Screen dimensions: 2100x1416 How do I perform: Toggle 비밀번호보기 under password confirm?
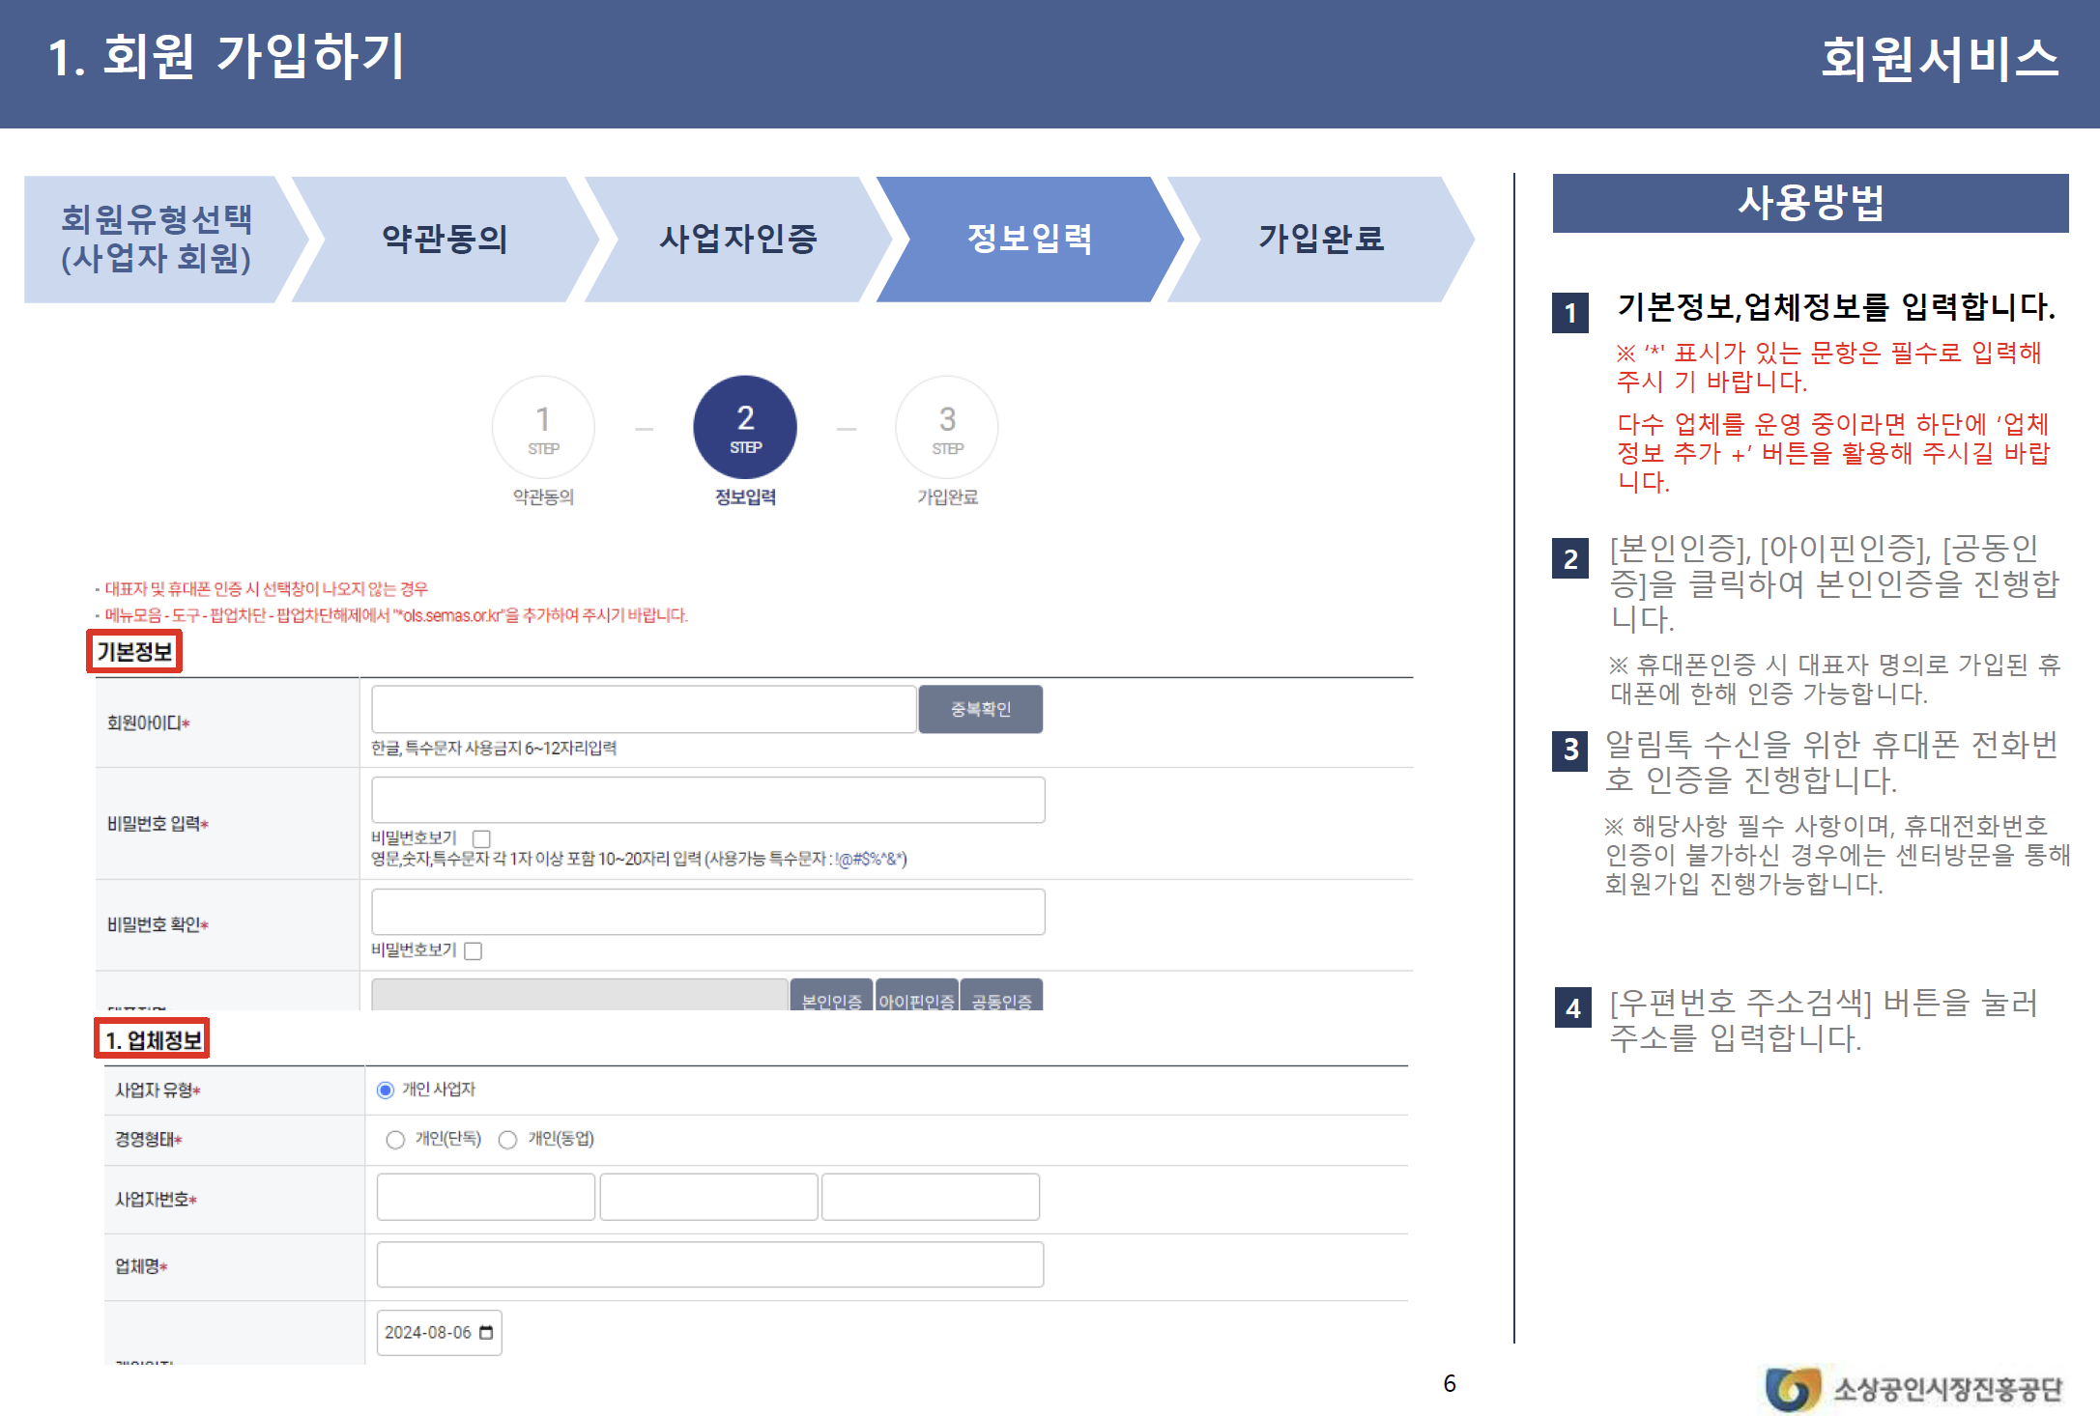click(473, 951)
